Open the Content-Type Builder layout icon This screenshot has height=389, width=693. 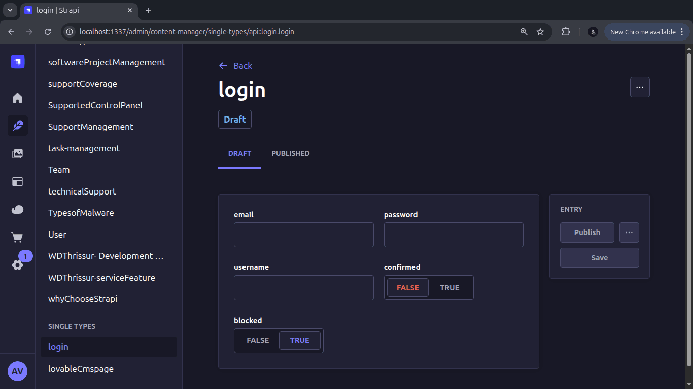17,181
